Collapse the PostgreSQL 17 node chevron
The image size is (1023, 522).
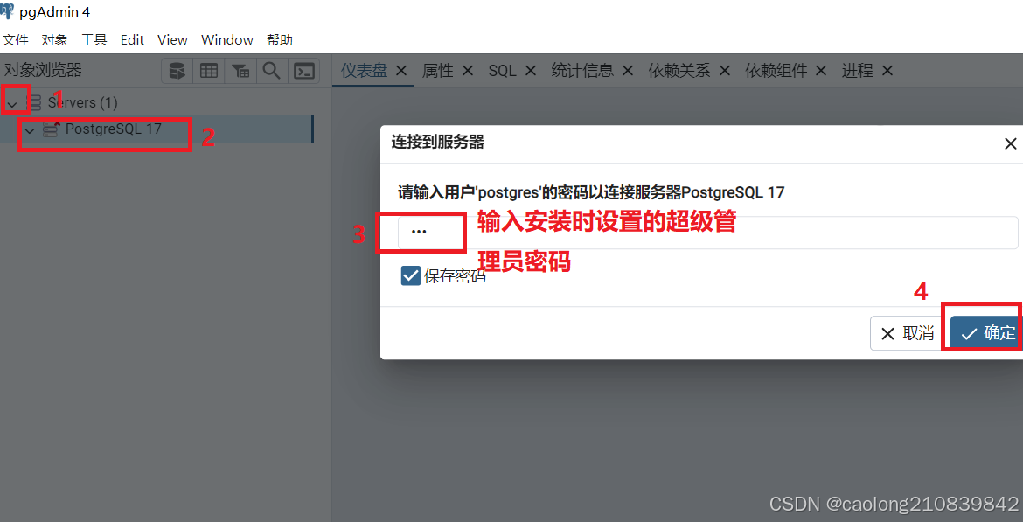point(30,130)
